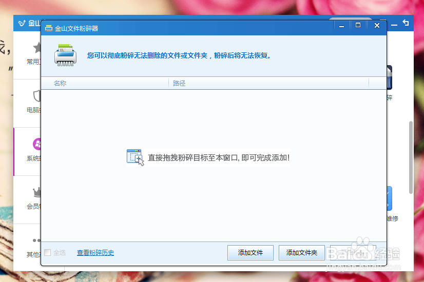
Task: Tick the 全选 checkbox
Action: click(48, 253)
